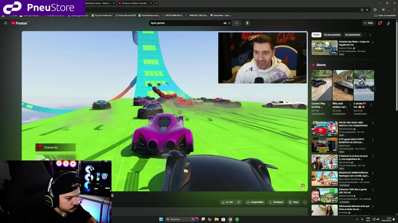Open 'O Metanol tá na boca' video
The height and width of the screenshot is (223, 398).
(324, 161)
